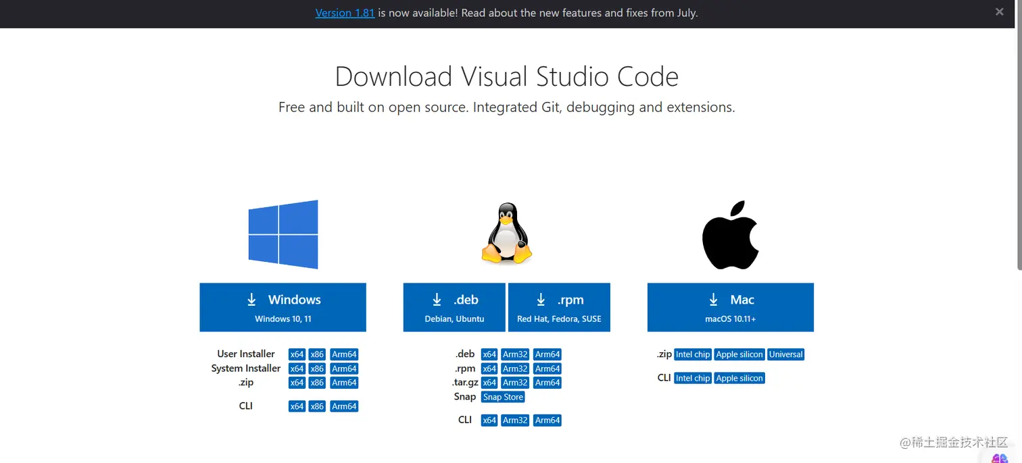Screen dimensions: 1022x463
Task: Get Windows System Installer x86
Action: [x=317, y=369]
